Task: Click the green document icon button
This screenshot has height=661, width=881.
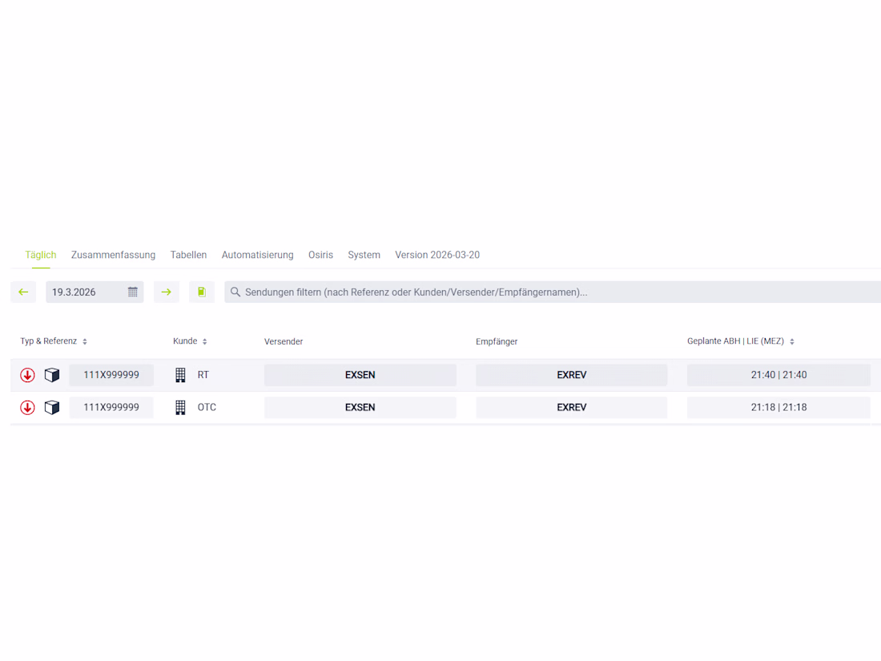Action: click(202, 292)
